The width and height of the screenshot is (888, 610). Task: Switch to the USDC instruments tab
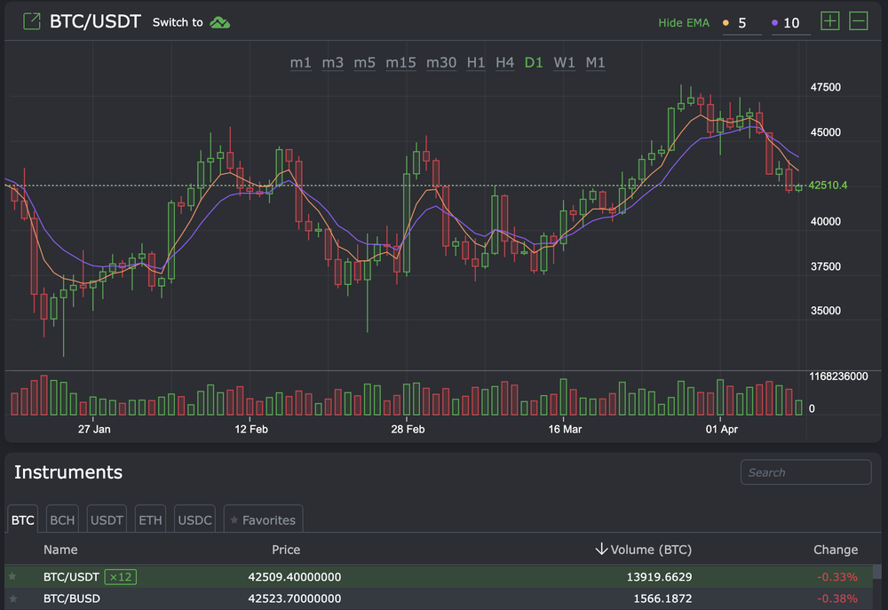point(194,519)
